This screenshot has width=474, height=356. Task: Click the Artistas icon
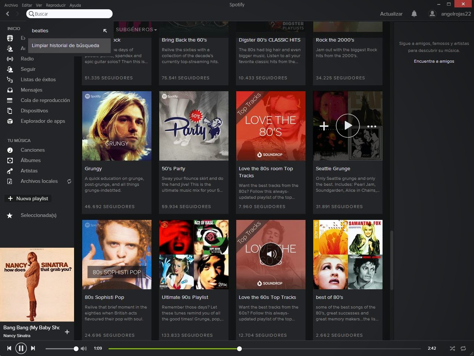pos(10,171)
